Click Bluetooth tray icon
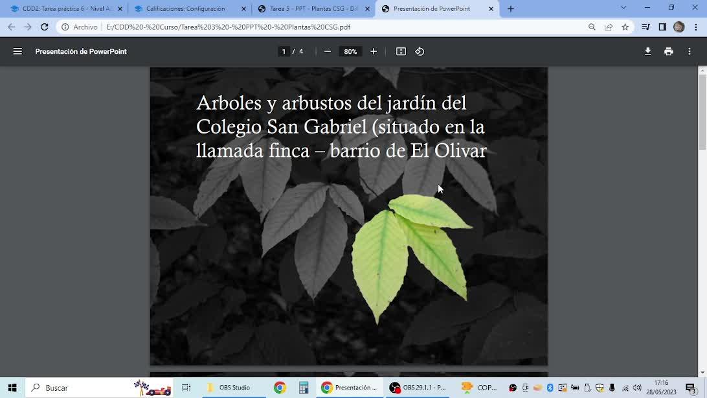This screenshot has height=398, width=707. [x=550, y=388]
